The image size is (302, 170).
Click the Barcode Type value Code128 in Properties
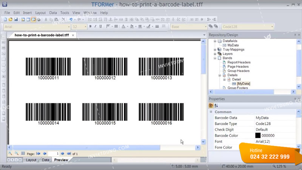point(263,124)
